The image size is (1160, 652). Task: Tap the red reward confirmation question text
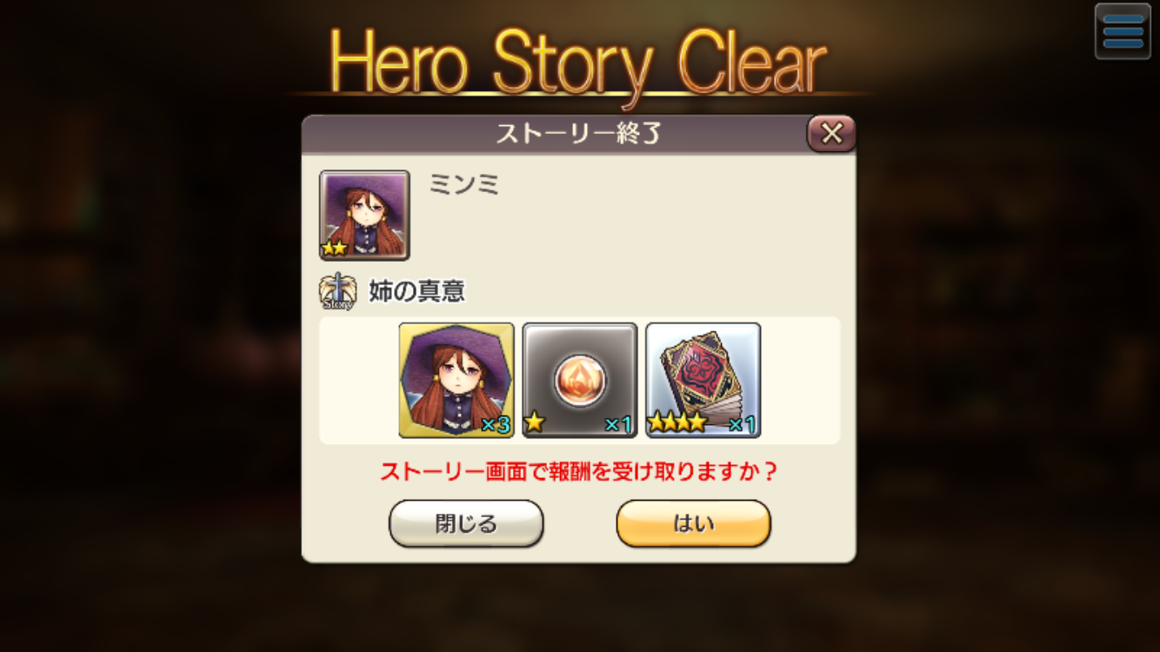(x=579, y=472)
